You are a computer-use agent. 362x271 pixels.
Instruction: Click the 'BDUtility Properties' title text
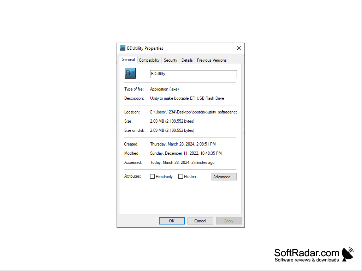(x=145, y=48)
